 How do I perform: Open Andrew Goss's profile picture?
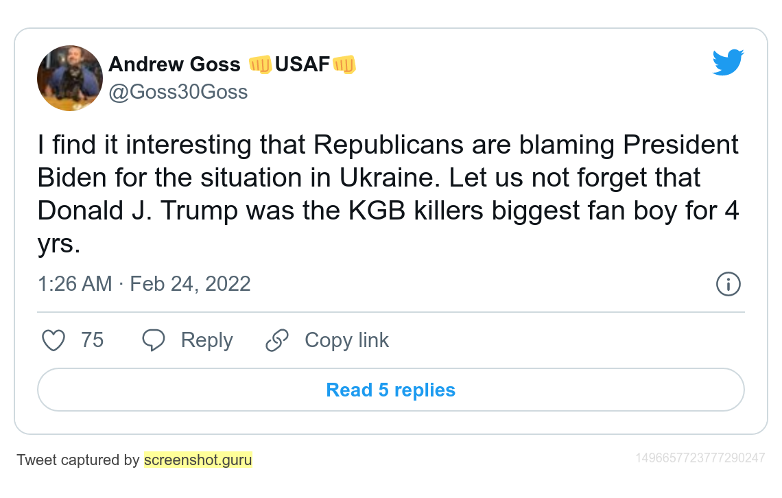(69, 78)
